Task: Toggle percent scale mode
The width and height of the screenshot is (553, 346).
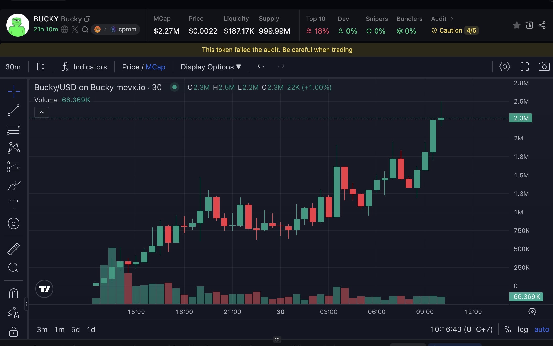Action: point(508,329)
